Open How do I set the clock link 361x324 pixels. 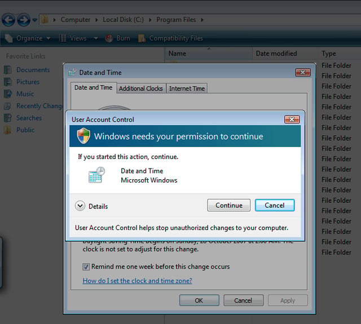[137, 281]
